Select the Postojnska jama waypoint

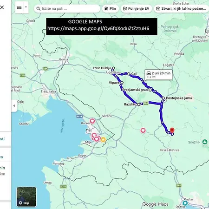point(163,98)
